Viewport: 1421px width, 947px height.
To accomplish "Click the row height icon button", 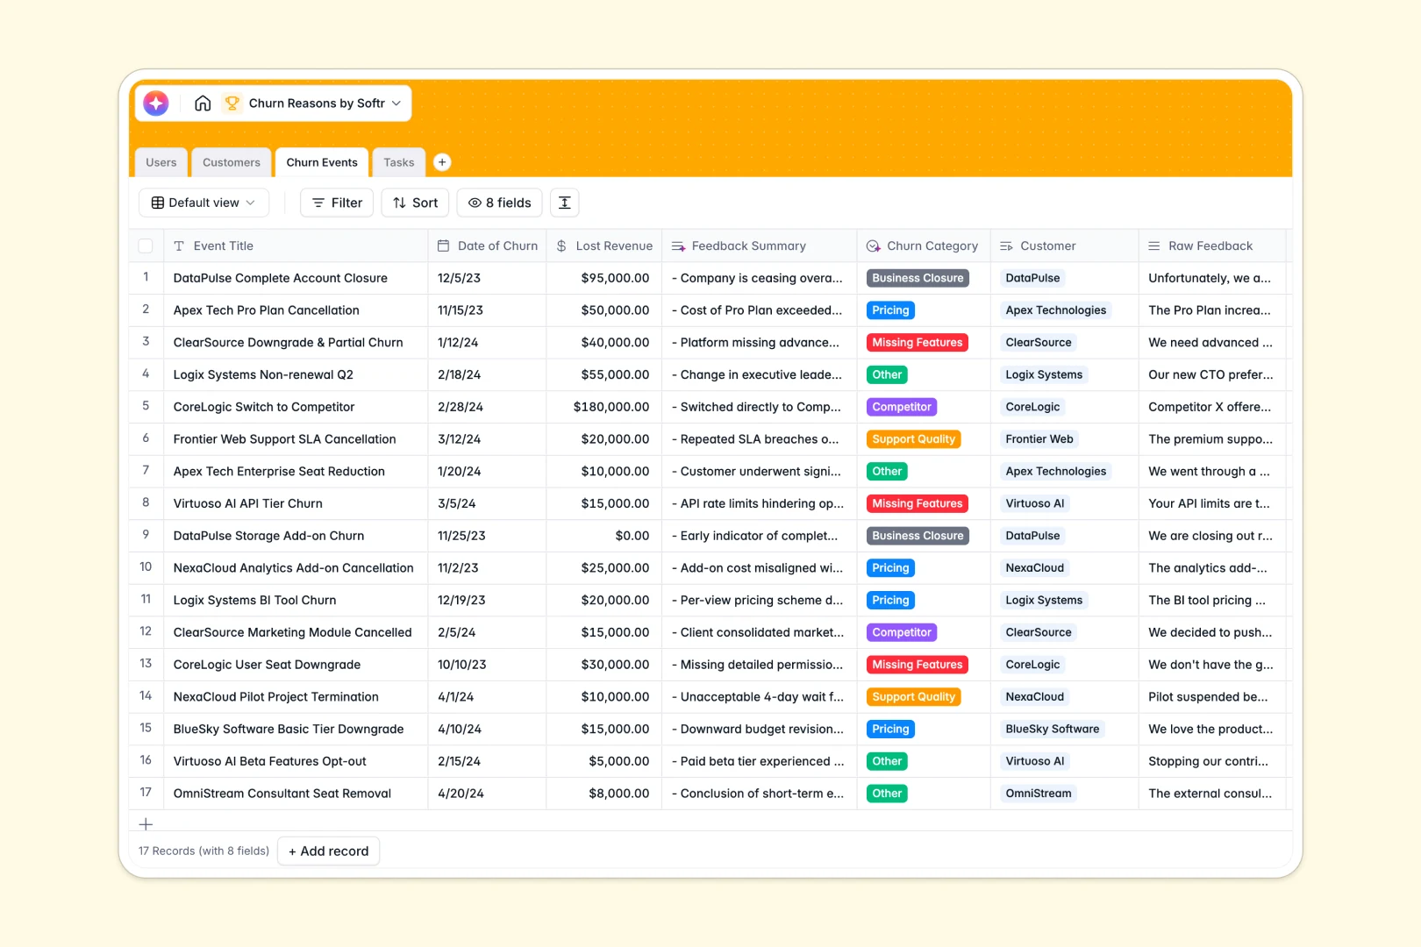I will [x=565, y=203].
